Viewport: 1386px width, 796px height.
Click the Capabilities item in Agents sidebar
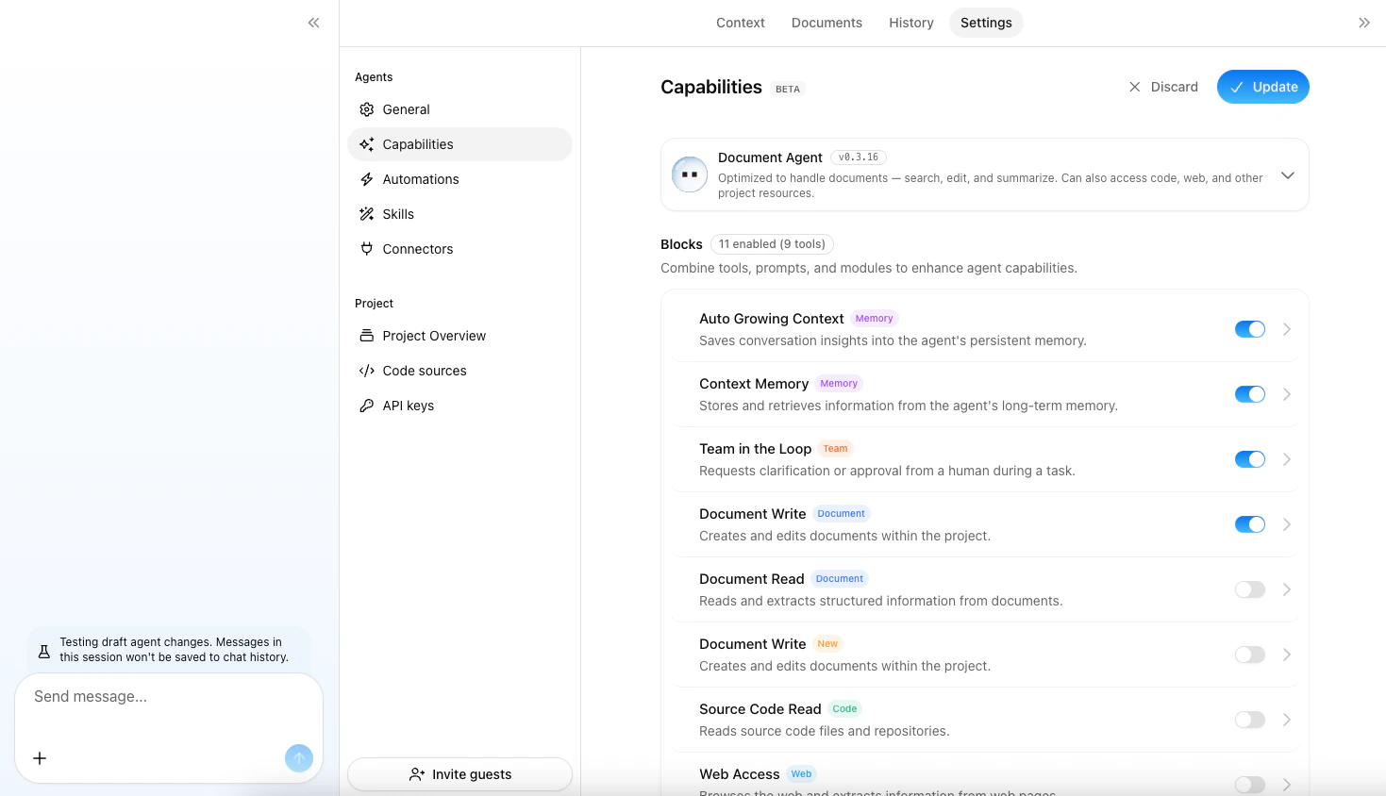(459, 144)
